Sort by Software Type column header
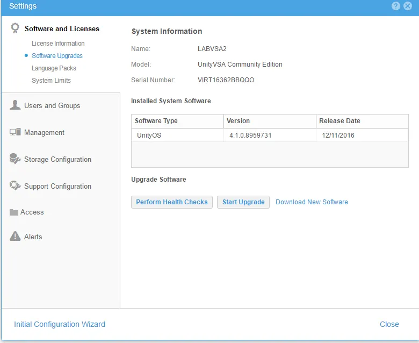 pos(177,121)
